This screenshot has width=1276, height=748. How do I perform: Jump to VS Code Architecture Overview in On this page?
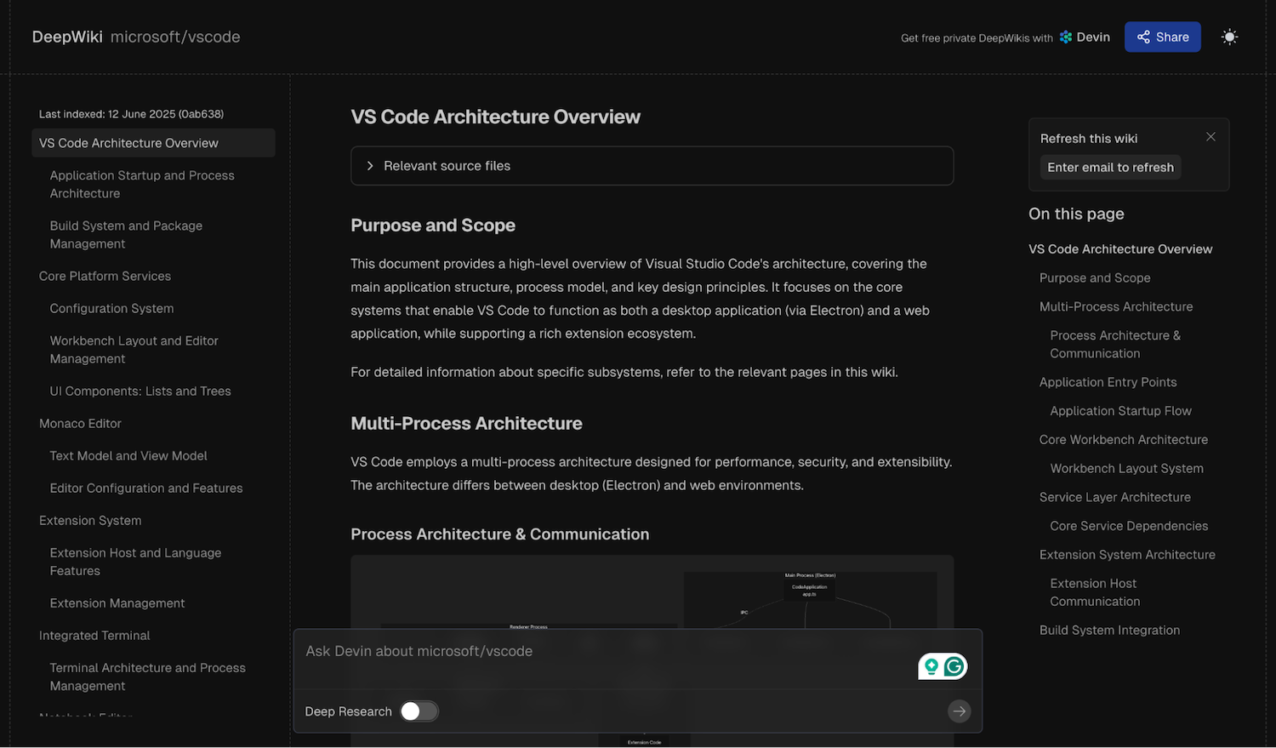1120,249
